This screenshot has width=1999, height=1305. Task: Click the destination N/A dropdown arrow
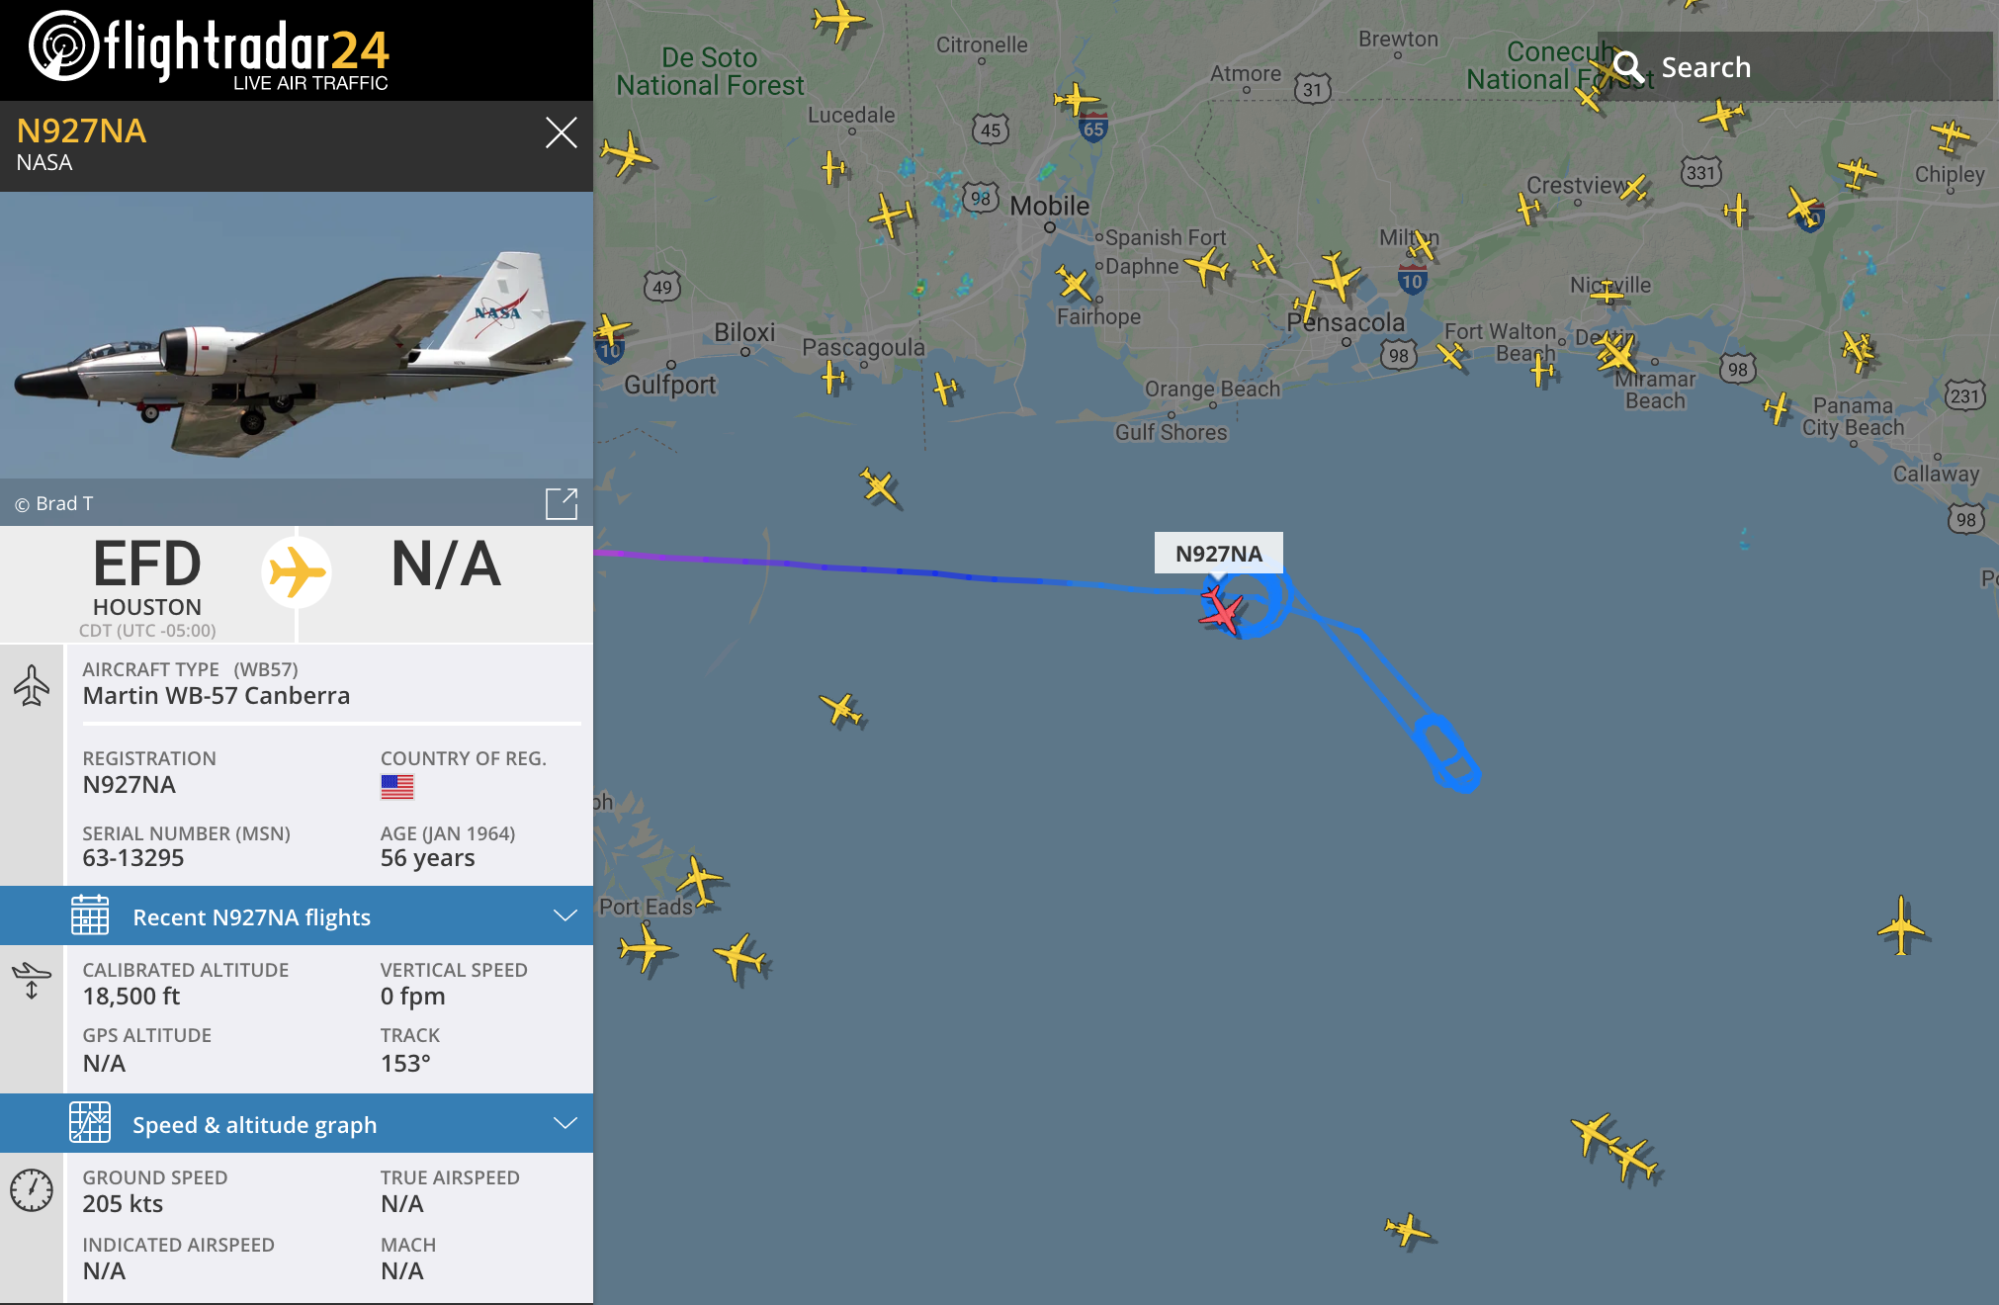coord(443,566)
